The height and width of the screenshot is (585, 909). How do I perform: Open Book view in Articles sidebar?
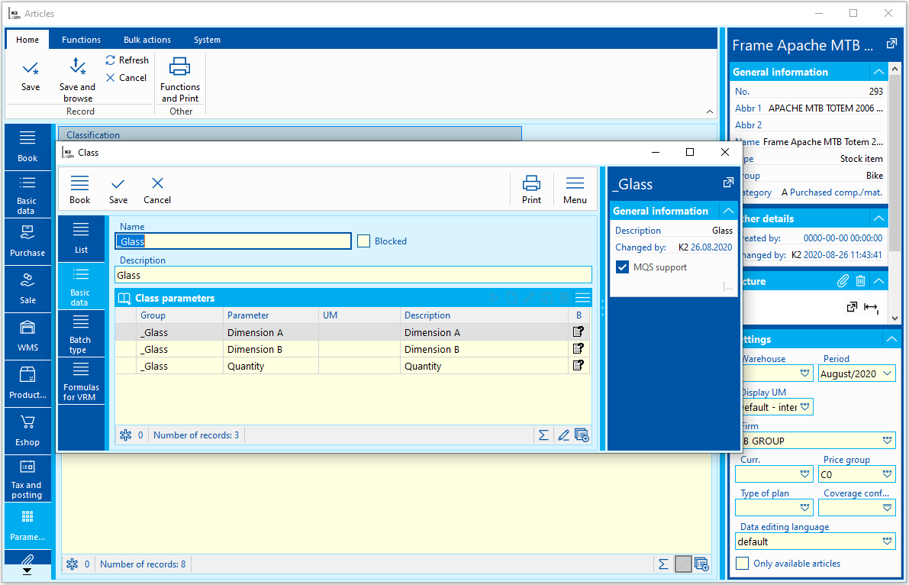pos(27,147)
